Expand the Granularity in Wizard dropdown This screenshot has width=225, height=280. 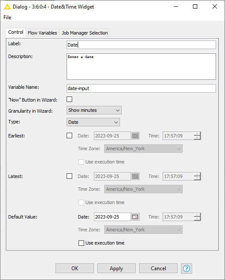click(94, 110)
